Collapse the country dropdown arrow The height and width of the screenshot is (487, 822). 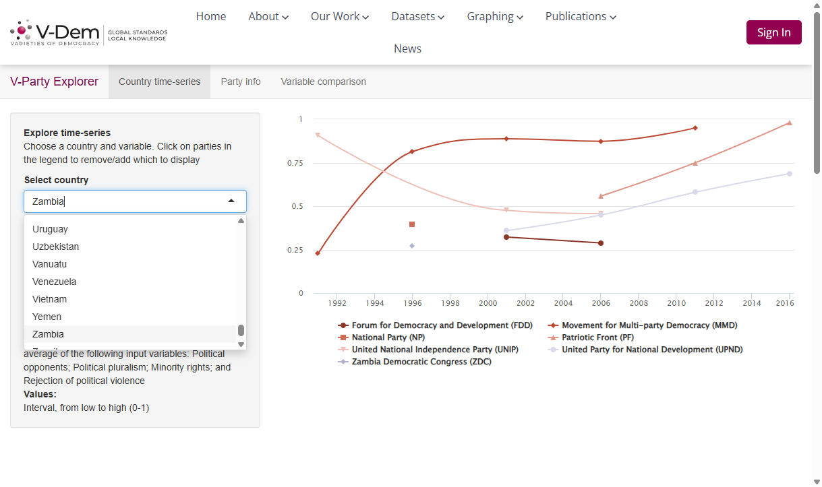pyautogui.click(x=231, y=201)
